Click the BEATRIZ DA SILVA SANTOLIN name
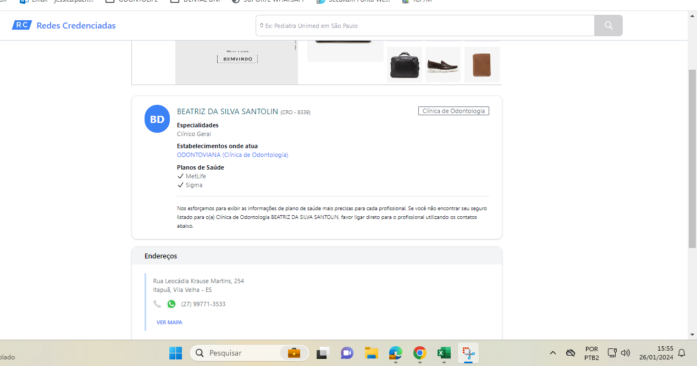Image resolution: width=697 pixels, height=366 pixels. click(x=228, y=111)
